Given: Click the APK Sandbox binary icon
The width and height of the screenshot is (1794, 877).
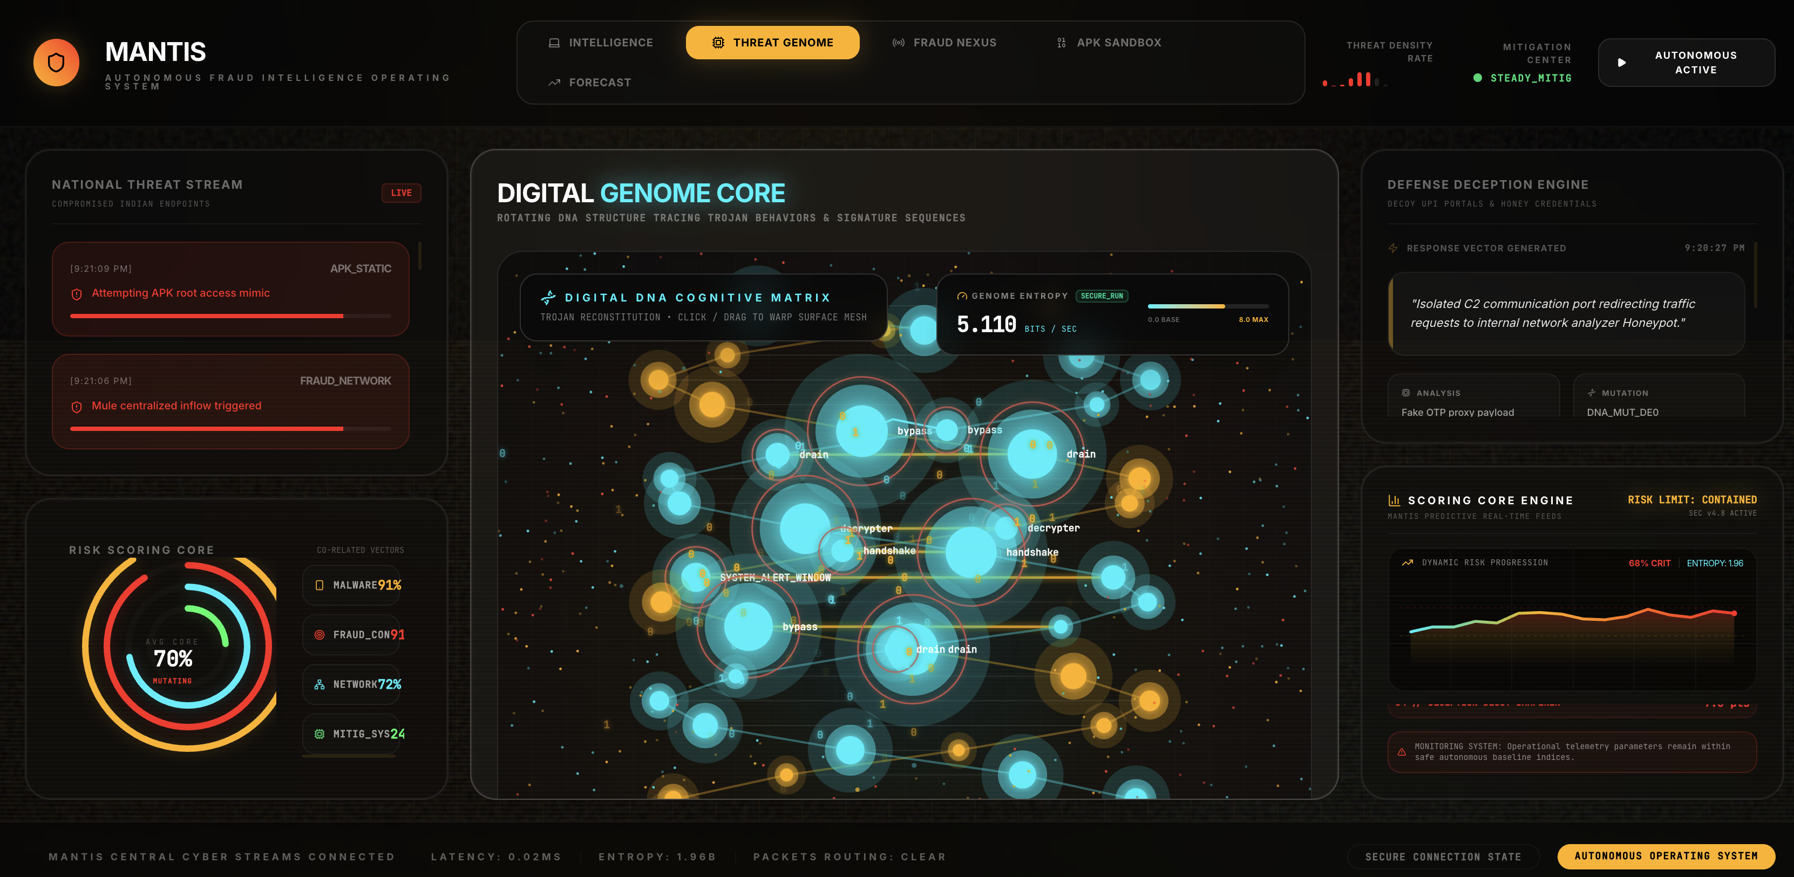Looking at the screenshot, I should click(x=1062, y=43).
